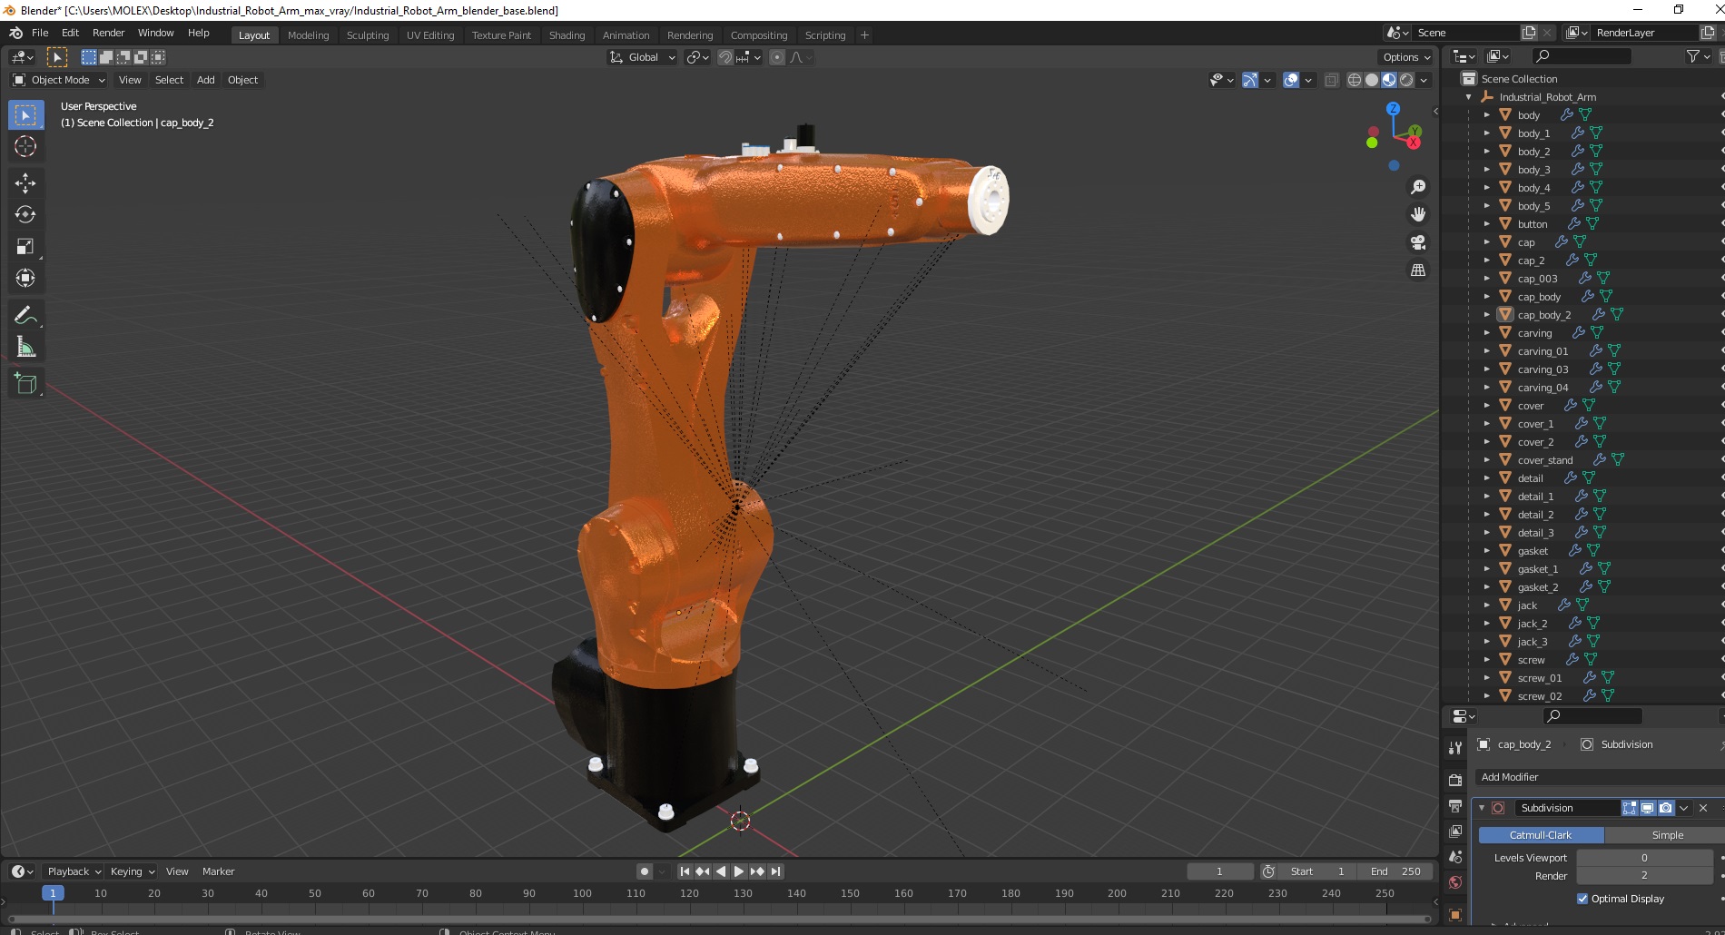
Task: Collapse Industrial_Robot_Arm collection
Action: pyautogui.click(x=1468, y=97)
